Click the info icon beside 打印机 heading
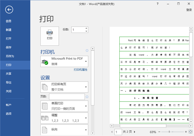 coord(87,50)
